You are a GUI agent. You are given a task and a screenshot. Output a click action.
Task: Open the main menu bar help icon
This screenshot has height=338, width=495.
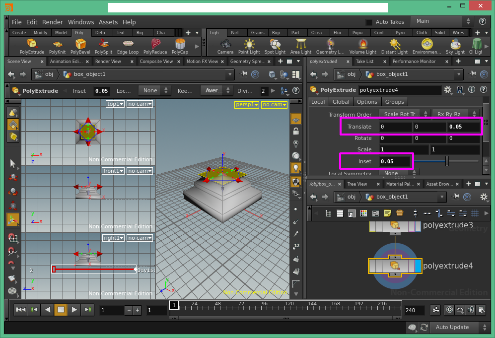[x=483, y=21]
